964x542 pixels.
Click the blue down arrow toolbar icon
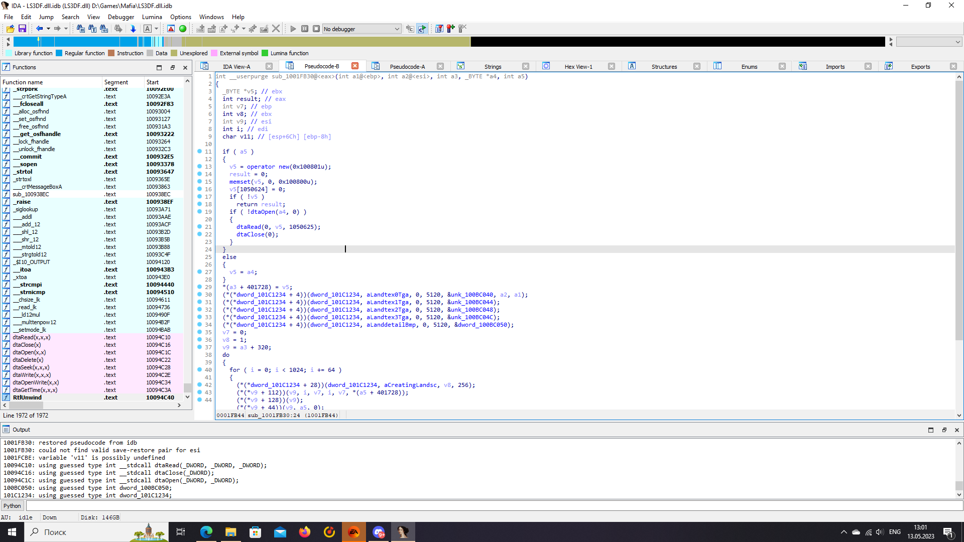click(133, 29)
